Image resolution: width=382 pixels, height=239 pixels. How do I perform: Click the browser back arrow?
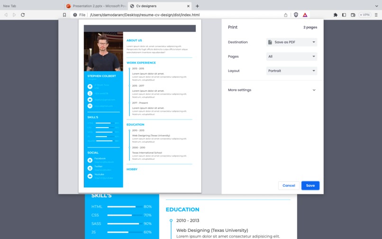click(x=6, y=15)
